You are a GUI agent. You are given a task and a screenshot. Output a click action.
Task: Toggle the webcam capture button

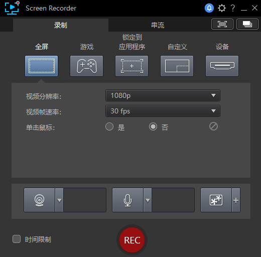[39, 200]
